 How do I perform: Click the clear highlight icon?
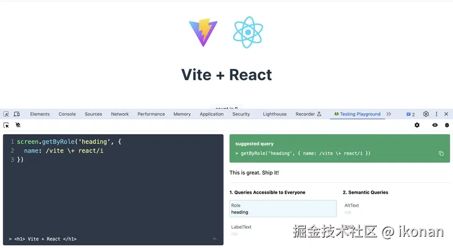point(18,125)
